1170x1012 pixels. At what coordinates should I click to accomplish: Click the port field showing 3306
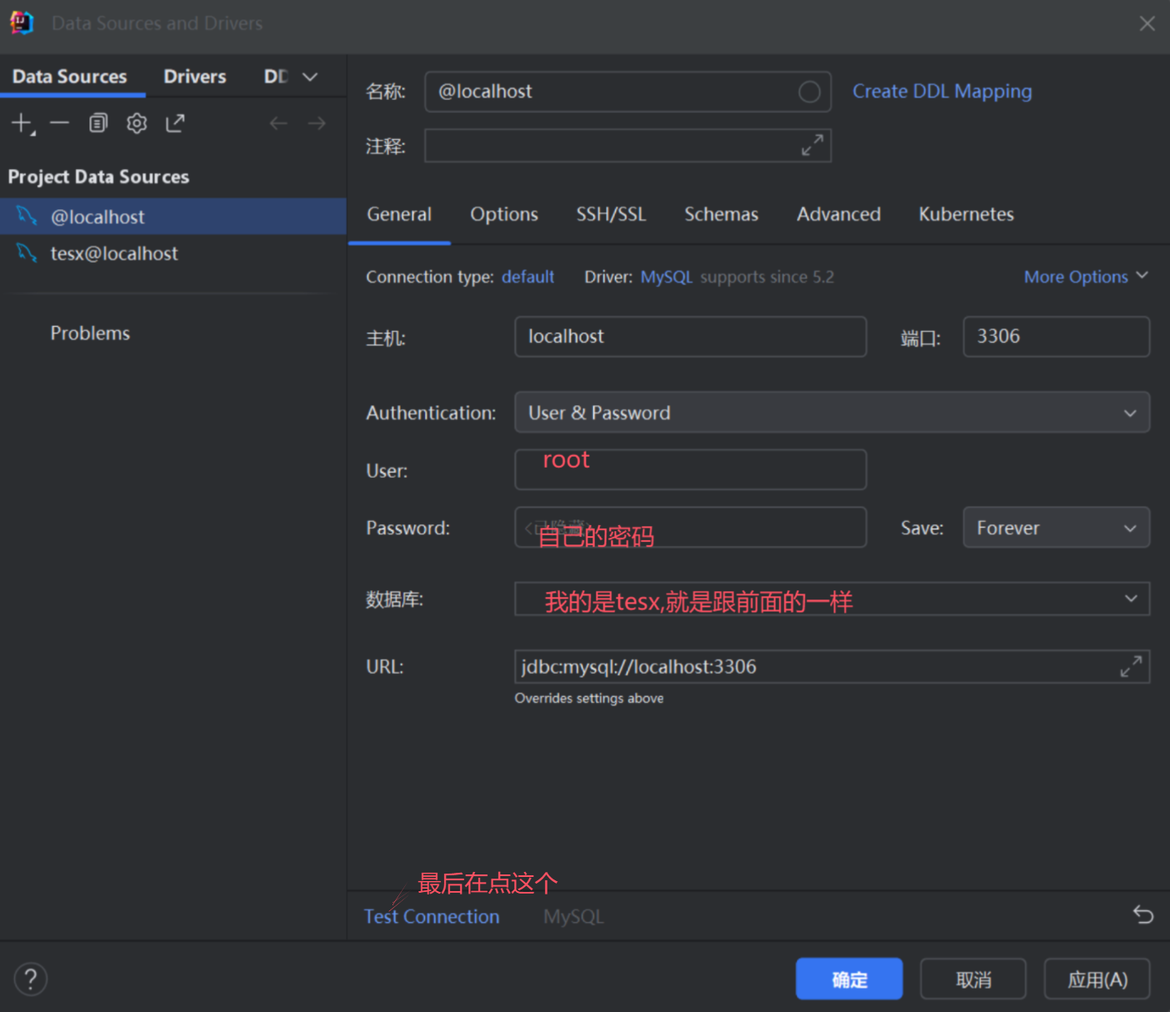[x=1056, y=336]
